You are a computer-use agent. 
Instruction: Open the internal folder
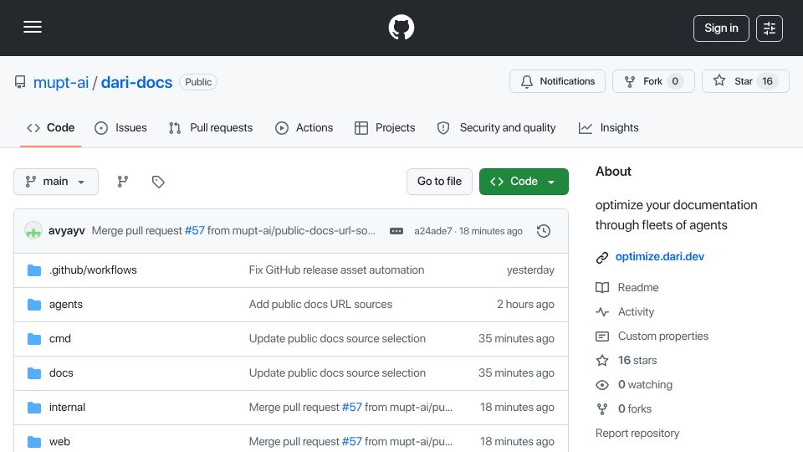coord(67,408)
